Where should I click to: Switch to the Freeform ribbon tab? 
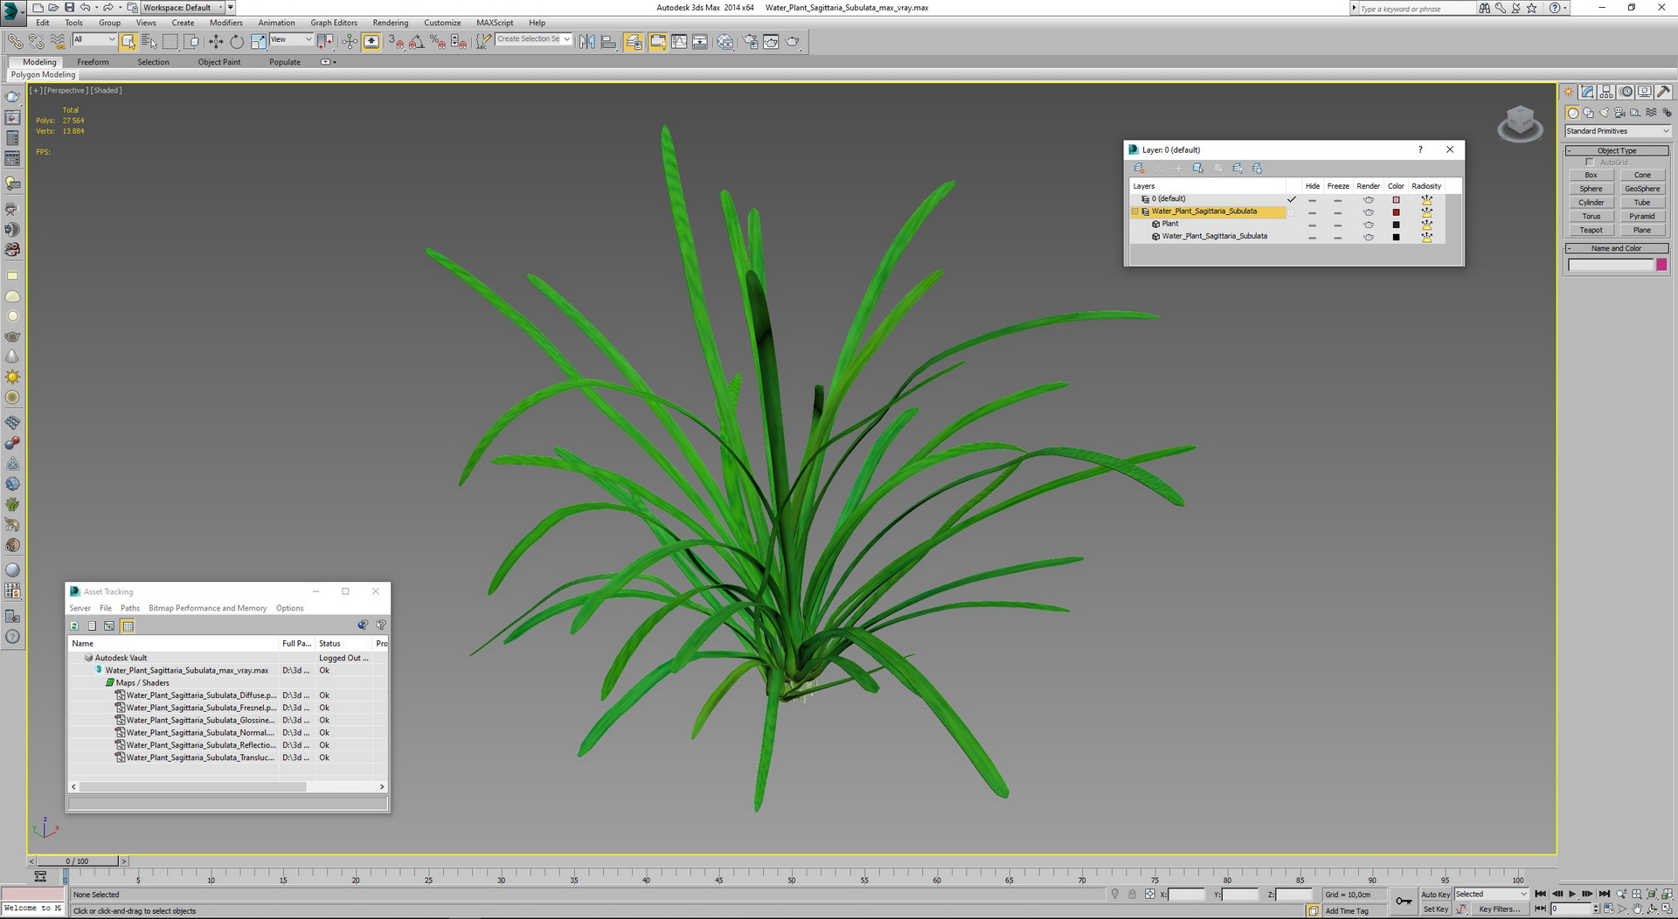[x=93, y=62]
